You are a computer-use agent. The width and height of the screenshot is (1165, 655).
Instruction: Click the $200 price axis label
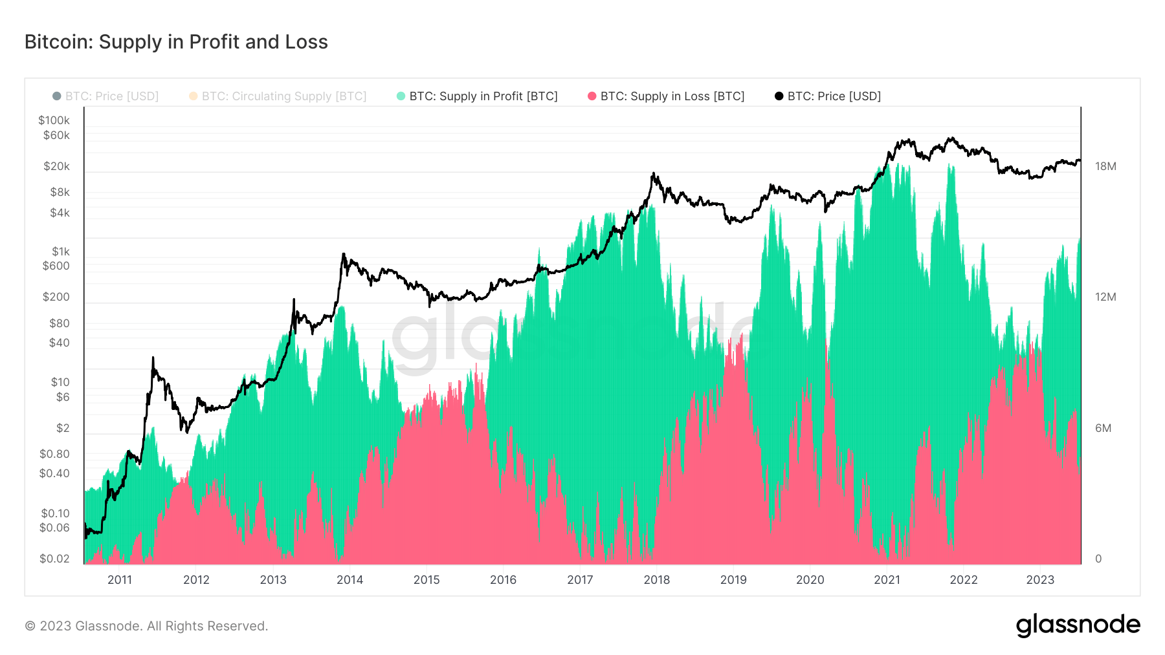pos(56,297)
